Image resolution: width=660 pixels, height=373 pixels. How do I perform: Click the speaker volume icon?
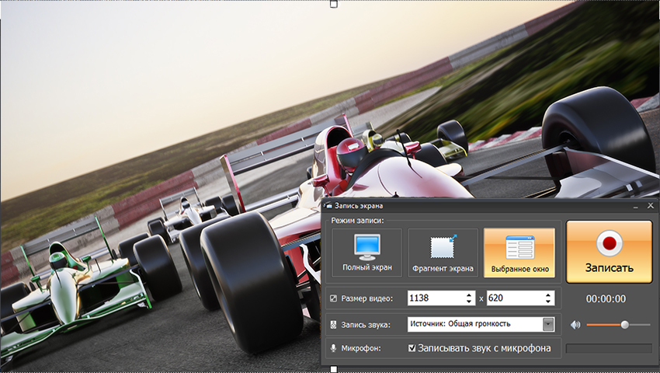point(575,325)
